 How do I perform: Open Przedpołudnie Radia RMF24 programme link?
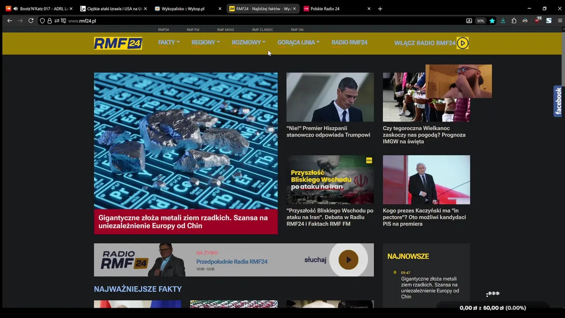(232, 261)
